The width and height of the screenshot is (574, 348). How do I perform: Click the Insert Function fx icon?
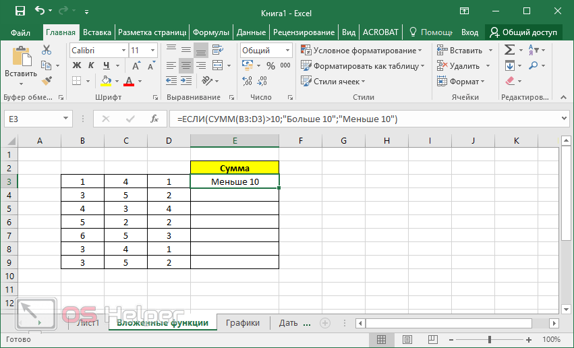click(x=154, y=119)
